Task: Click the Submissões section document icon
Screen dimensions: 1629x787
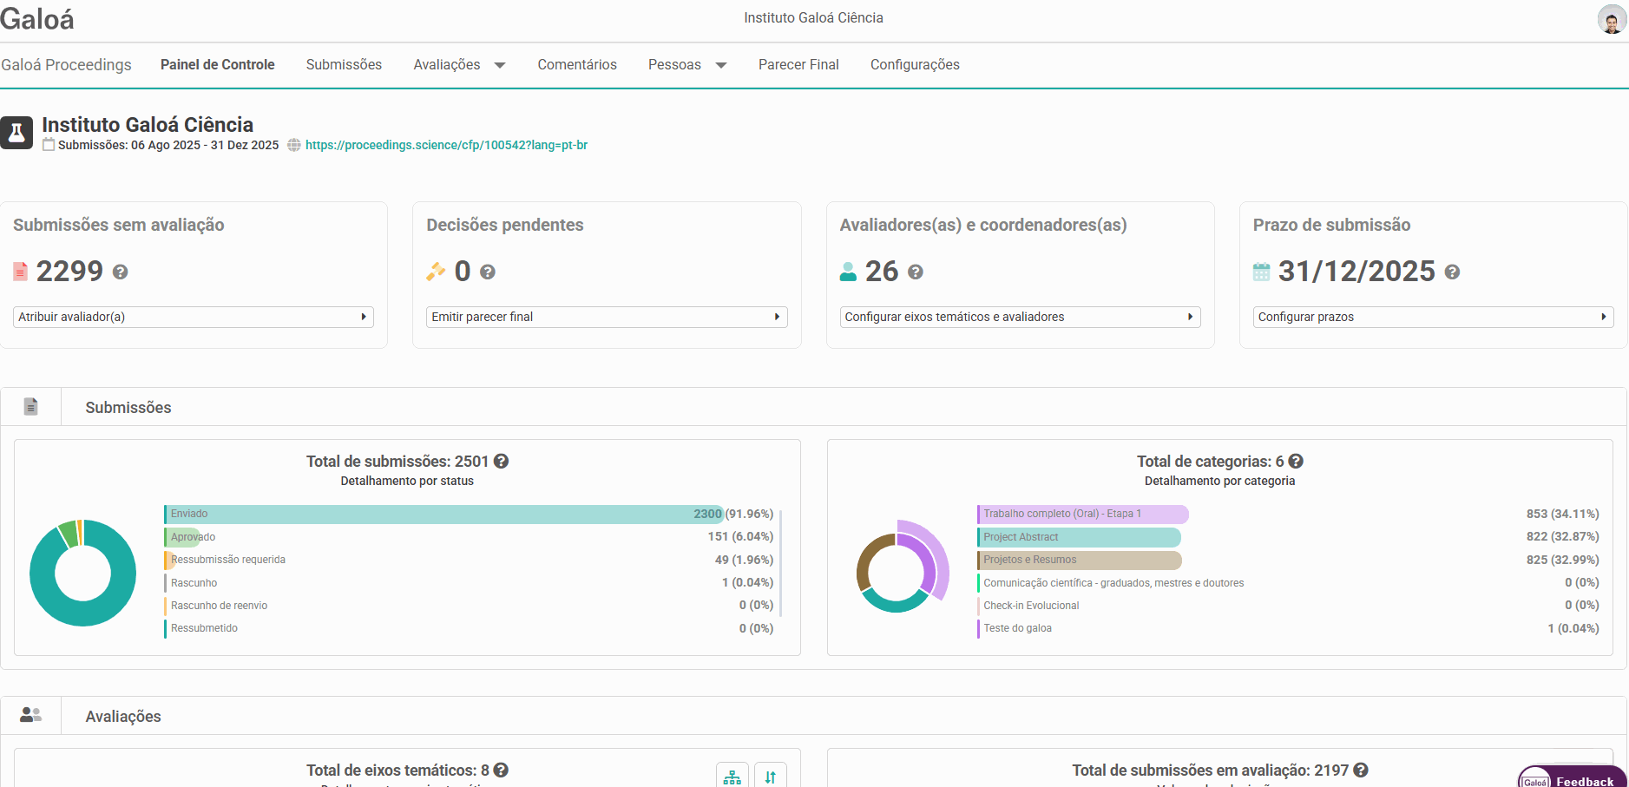Action: [31, 407]
